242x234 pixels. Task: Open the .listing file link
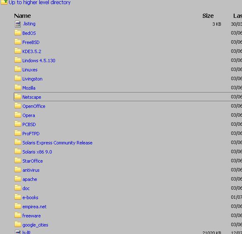[x=29, y=24]
